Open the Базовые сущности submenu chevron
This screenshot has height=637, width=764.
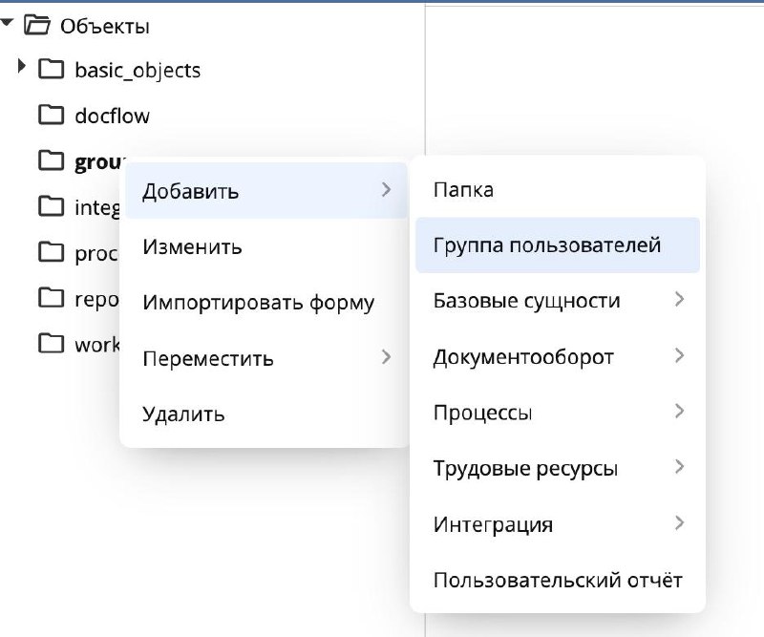pyautogui.click(x=679, y=300)
